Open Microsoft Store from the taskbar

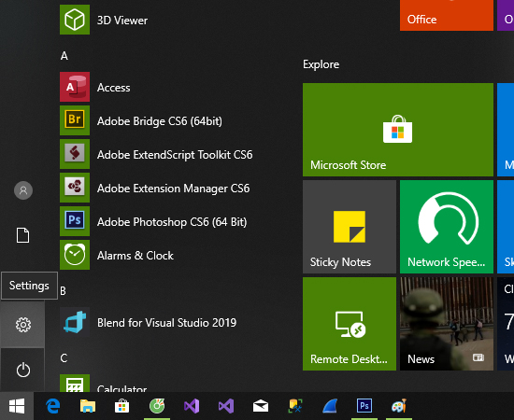pyautogui.click(x=121, y=406)
